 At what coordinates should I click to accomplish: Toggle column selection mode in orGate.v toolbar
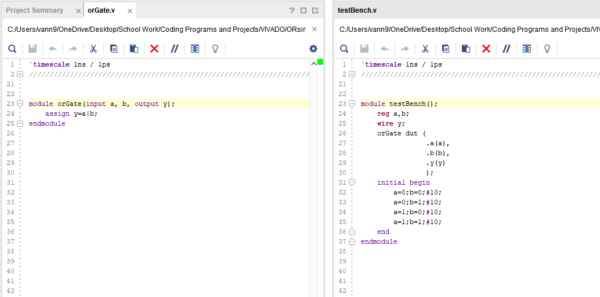(195, 49)
